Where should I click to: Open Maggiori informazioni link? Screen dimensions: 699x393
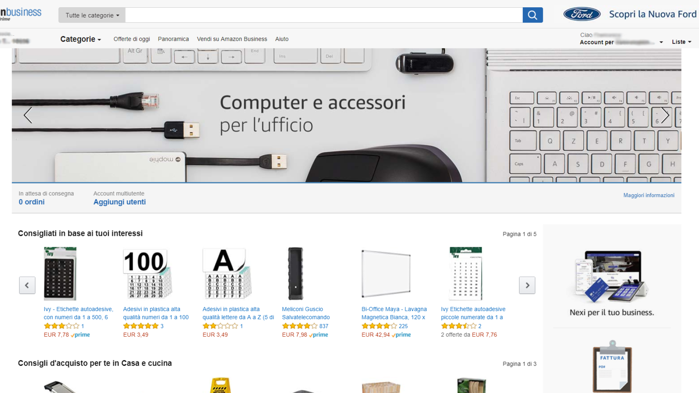click(x=649, y=195)
